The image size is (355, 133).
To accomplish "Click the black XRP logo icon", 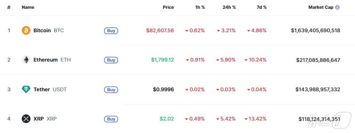I will click(26, 119).
